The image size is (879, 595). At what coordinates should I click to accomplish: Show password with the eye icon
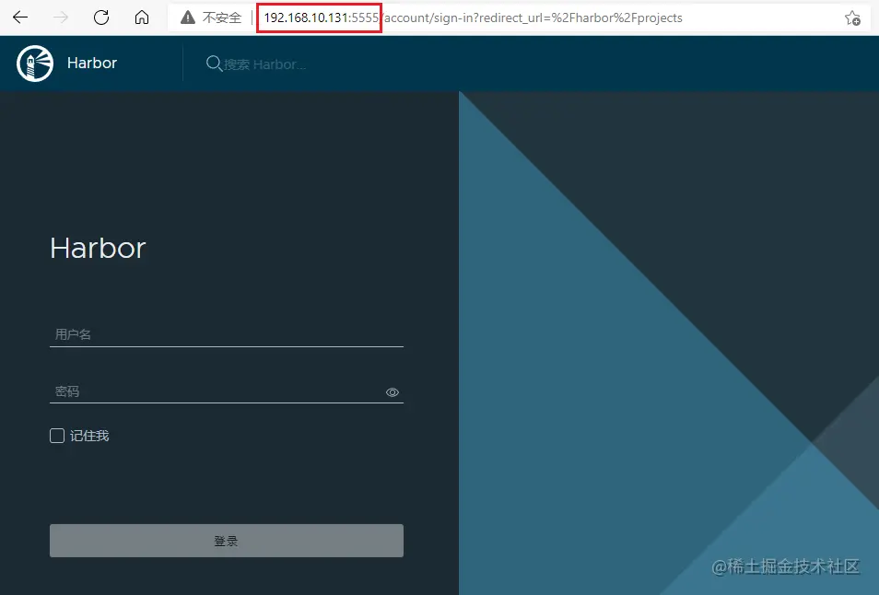click(x=393, y=392)
